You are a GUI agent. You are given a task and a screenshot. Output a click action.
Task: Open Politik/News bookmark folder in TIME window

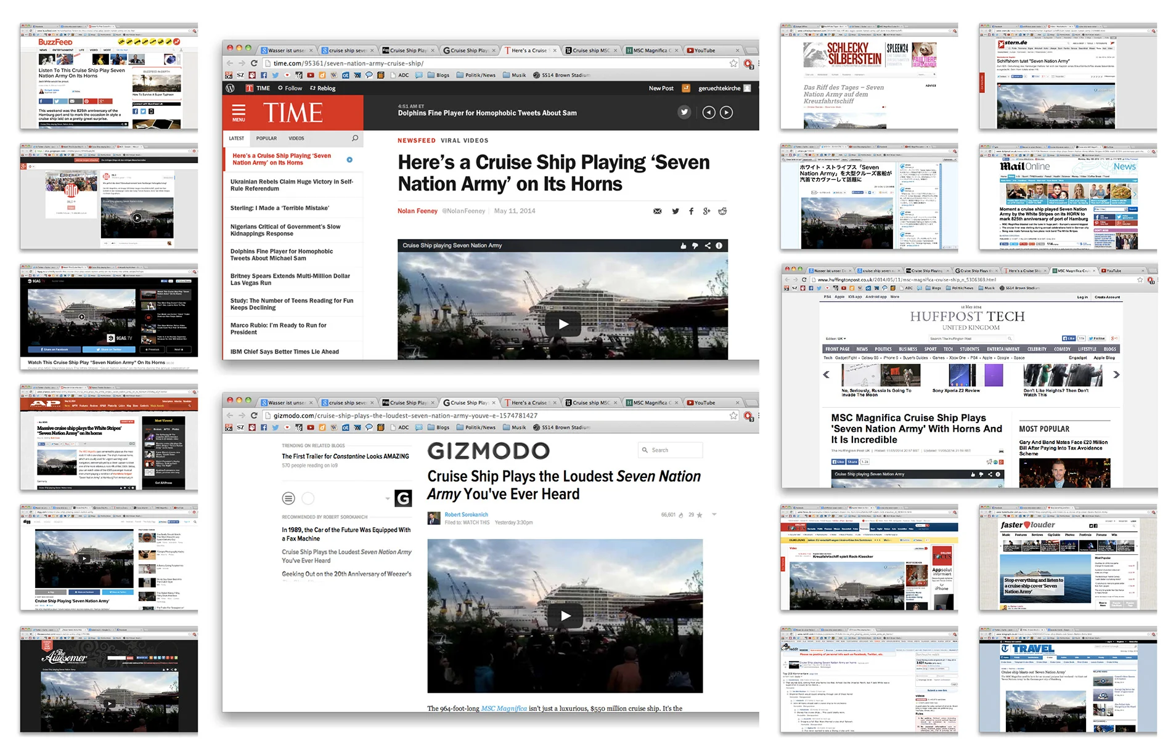(476, 75)
